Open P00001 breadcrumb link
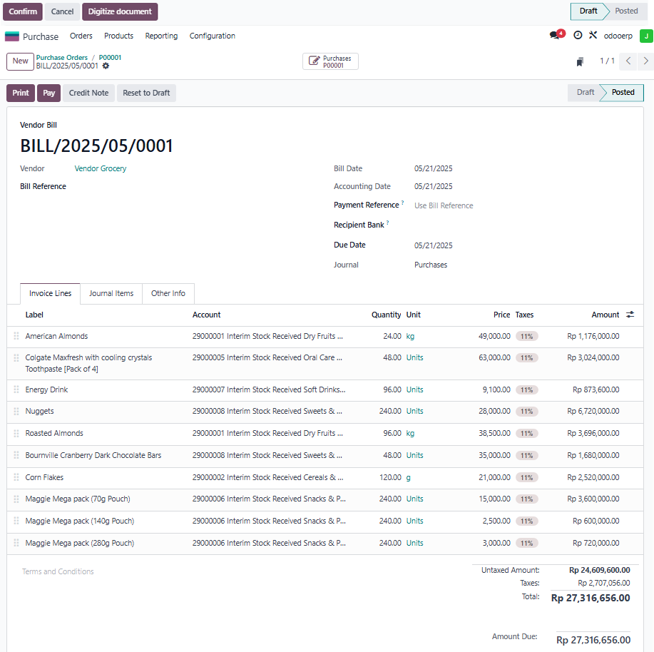 click(x=110, y=58)
